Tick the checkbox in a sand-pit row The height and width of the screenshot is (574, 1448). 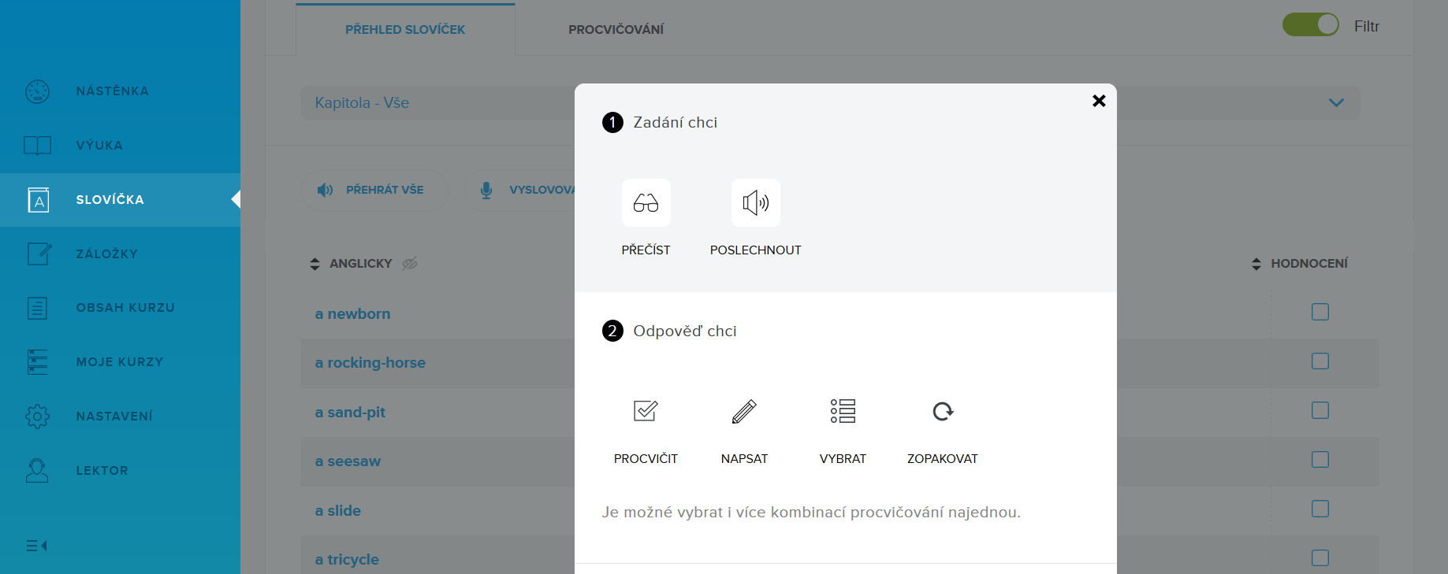click(1320, 411)
